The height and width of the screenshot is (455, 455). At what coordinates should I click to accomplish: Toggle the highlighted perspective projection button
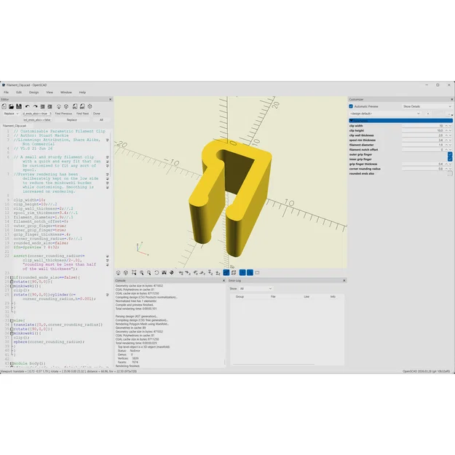point(226,272)
